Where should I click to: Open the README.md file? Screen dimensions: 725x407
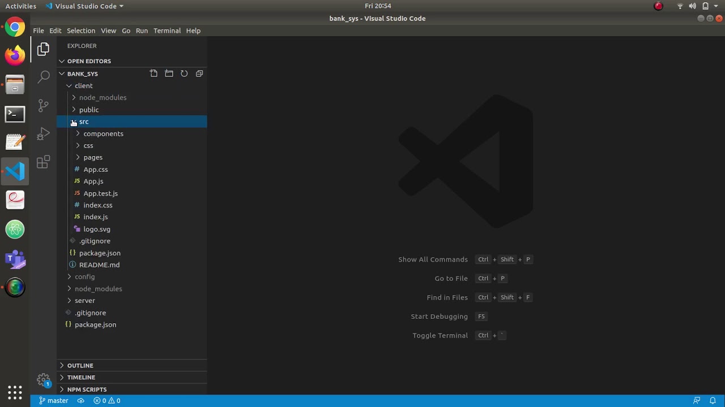point(132,265)
